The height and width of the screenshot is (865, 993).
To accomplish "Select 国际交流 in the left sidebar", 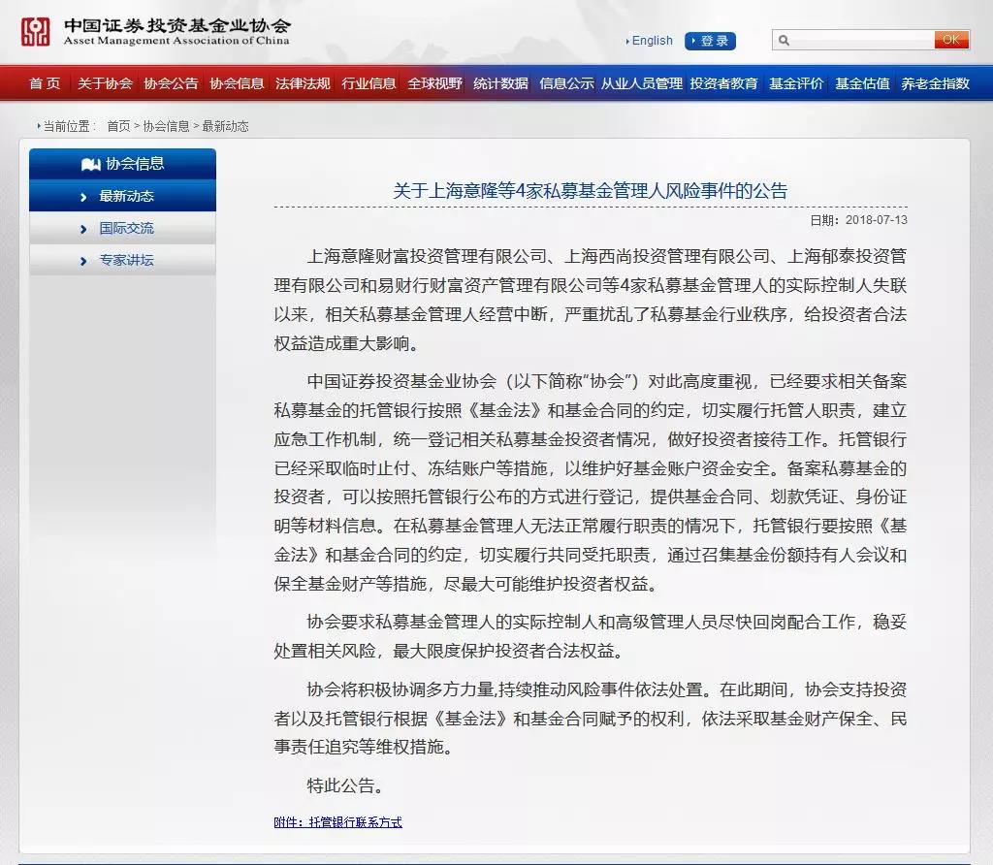I will [122, 228].
